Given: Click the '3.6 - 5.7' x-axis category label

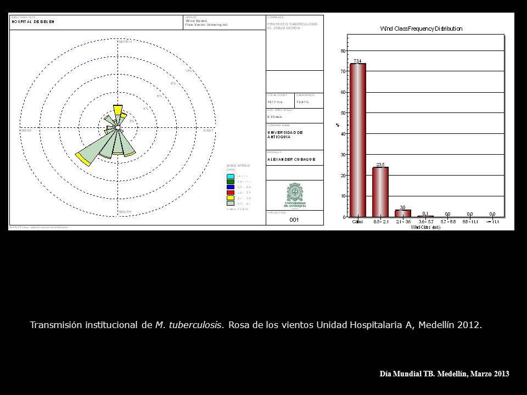Looking at the screenshot, I should [425, 222].
